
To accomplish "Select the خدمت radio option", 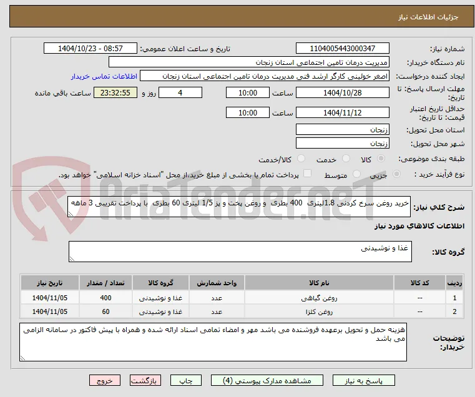I will click(346, 159).
